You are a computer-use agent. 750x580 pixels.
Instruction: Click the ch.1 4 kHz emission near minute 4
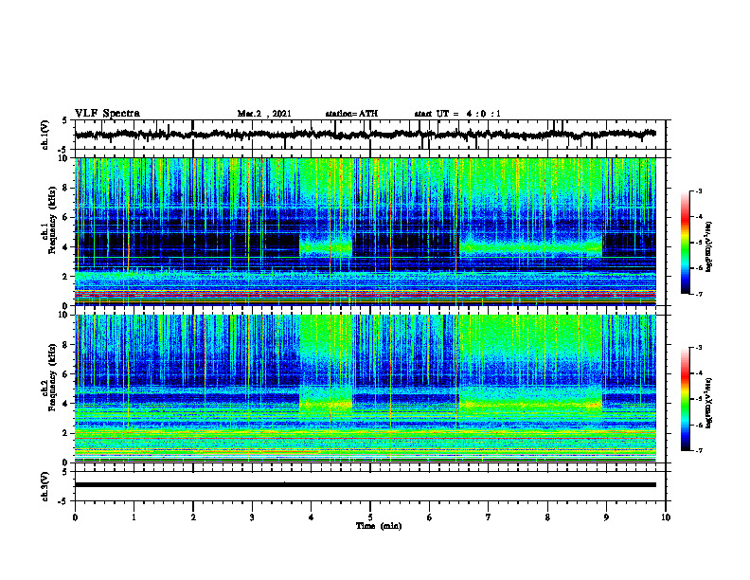(326, 247)
